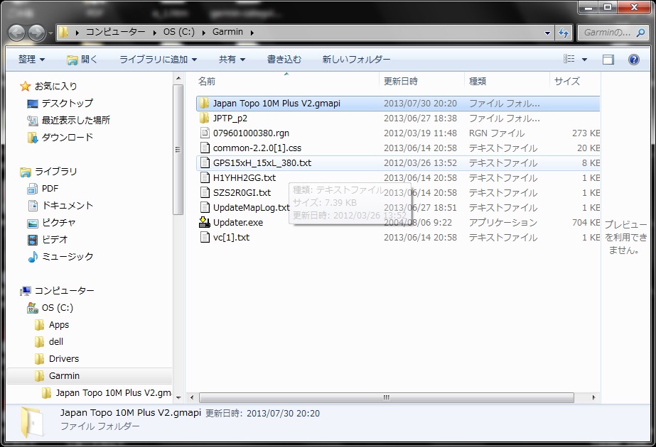
Task: Create a folder with 新しいフォルダー
Action: 356,60
